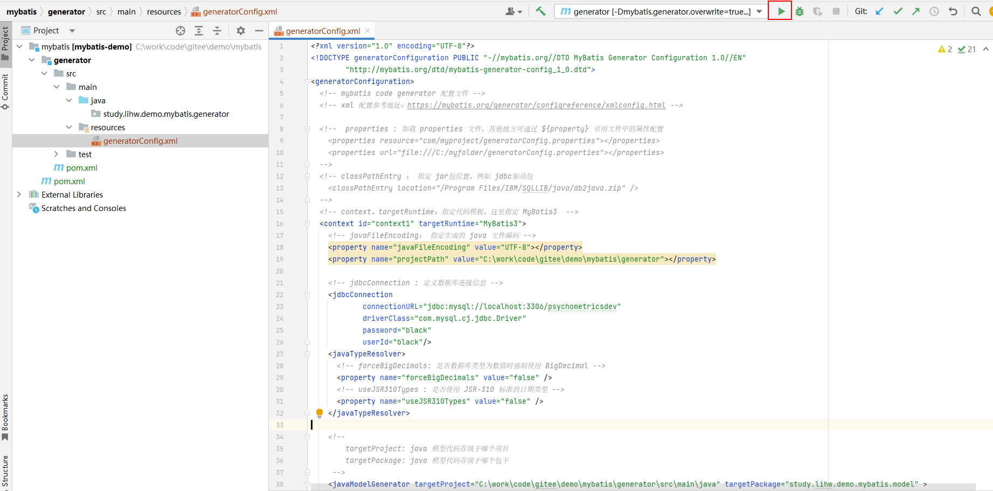Fold the javaTypeResolver block
The height and width of the screenshot is (491, 993).
(307, 354)
